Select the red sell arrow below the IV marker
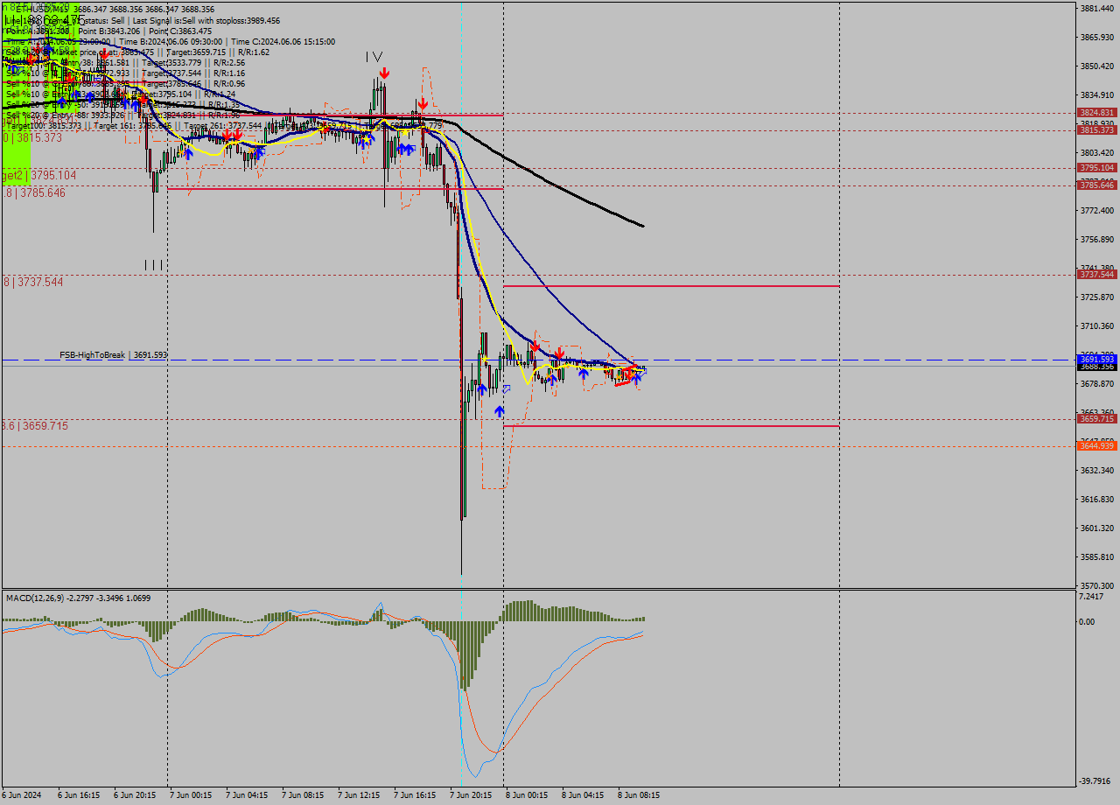Viewport: 1120px width, 805px height. pyautogui.click(x=384, y=72)
